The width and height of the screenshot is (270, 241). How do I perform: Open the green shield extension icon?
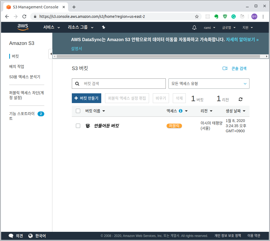[x=225, y=16]
